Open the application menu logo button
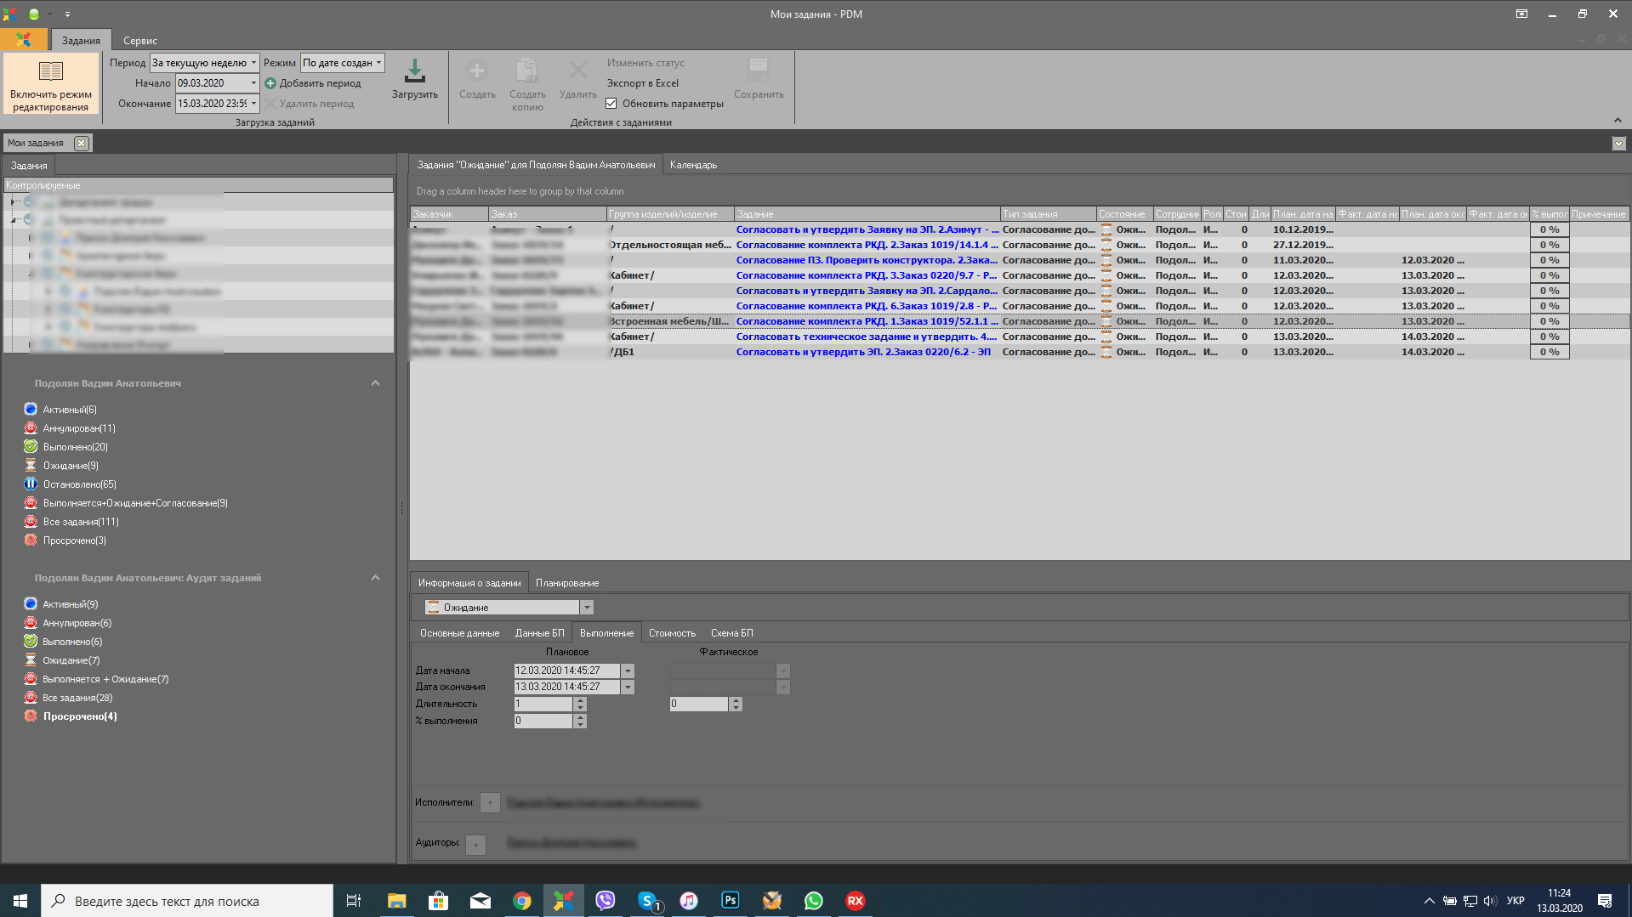This screenshot has width=1632, height=917. (x=24, y=40)
